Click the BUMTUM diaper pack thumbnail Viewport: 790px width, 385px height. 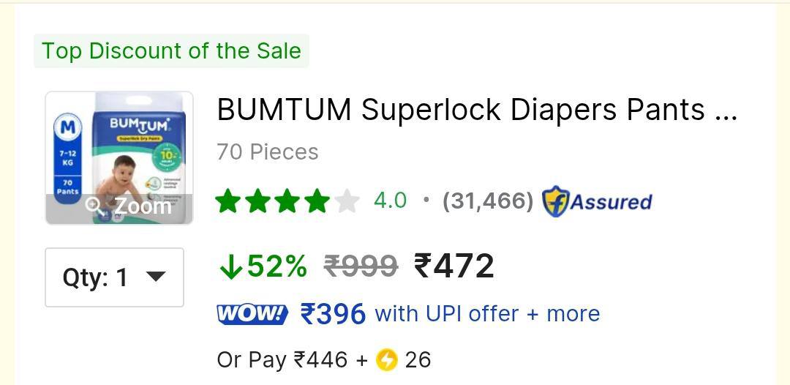pos(119,157)
